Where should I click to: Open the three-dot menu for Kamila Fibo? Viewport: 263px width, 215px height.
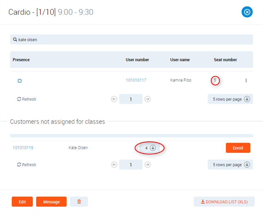tap(246, 80)
